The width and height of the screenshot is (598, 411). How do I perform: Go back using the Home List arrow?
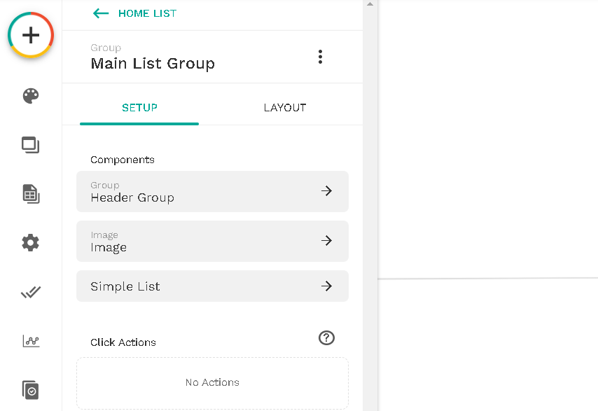pos(101,13)
